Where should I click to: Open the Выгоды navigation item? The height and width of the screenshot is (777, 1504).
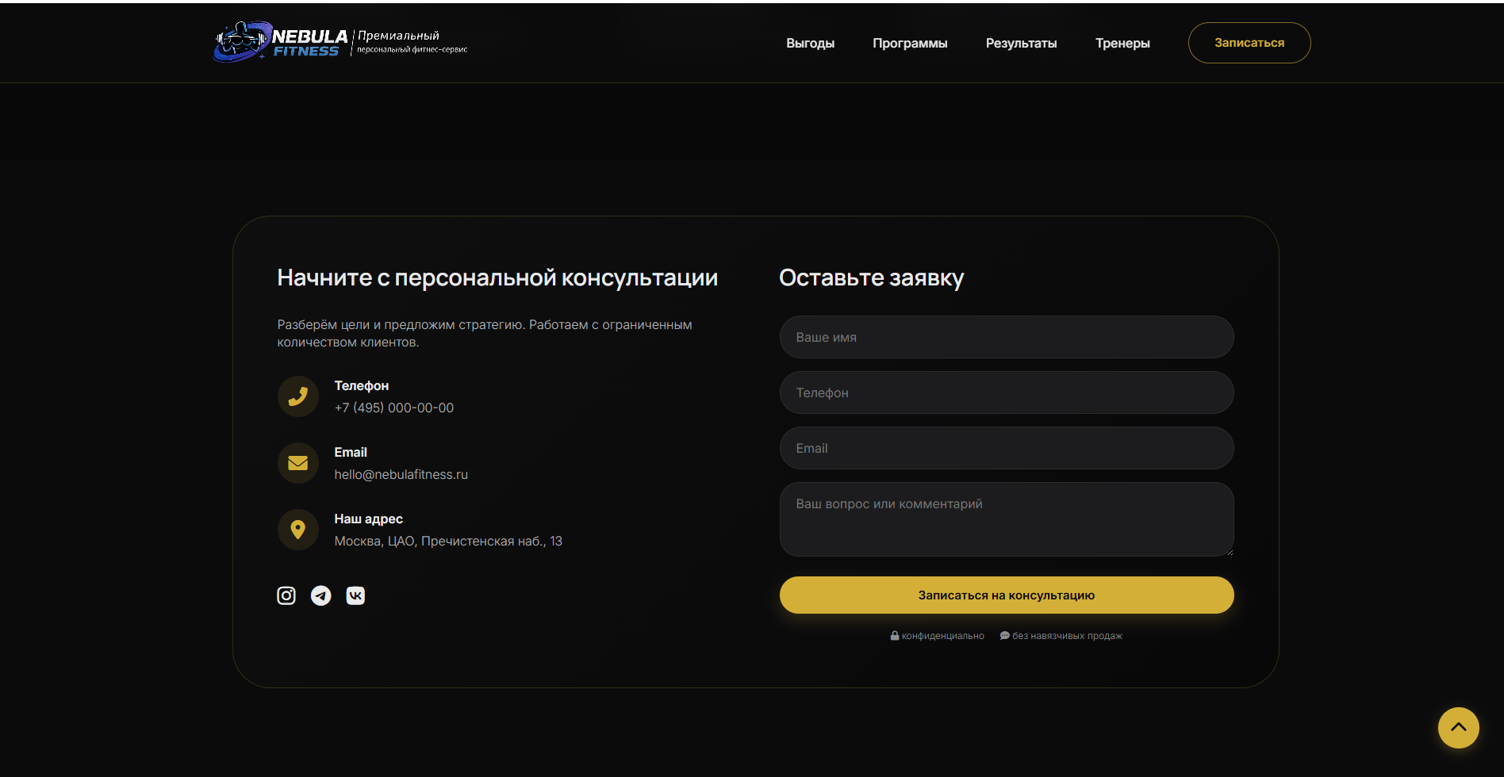[x=810, y=43]
